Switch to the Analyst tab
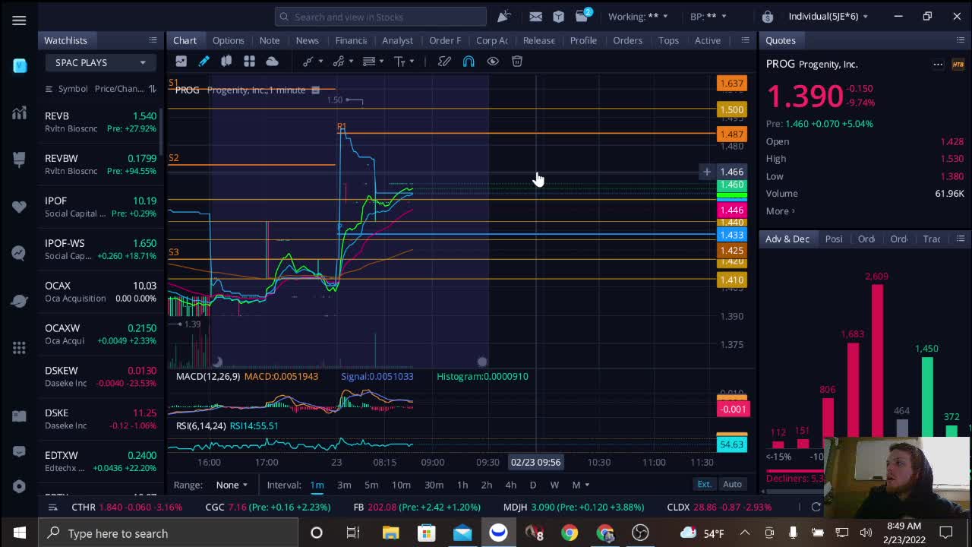 pos(397,40)
